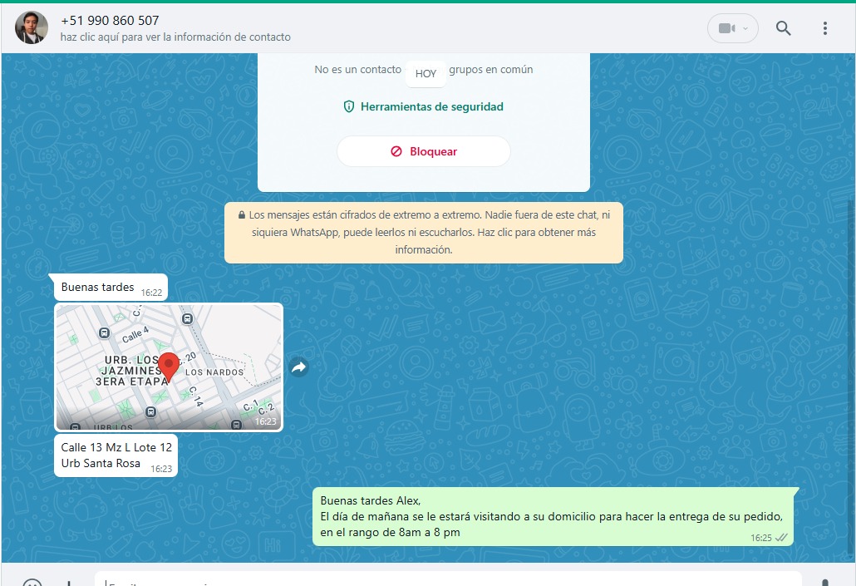The width and height of the screenshot is (856, 586).
Task: Focus the message text input field
Action: 449,579
